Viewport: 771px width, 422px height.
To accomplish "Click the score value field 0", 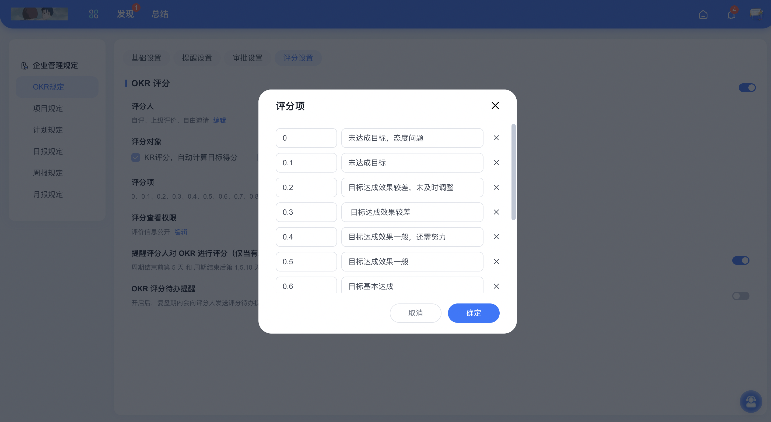I will click(306, 138).
